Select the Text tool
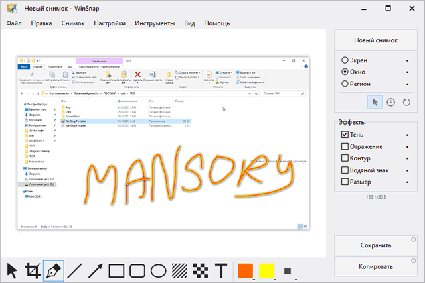Image resolution: width=425 pixels, height=283 pixels. click(221, 270)
